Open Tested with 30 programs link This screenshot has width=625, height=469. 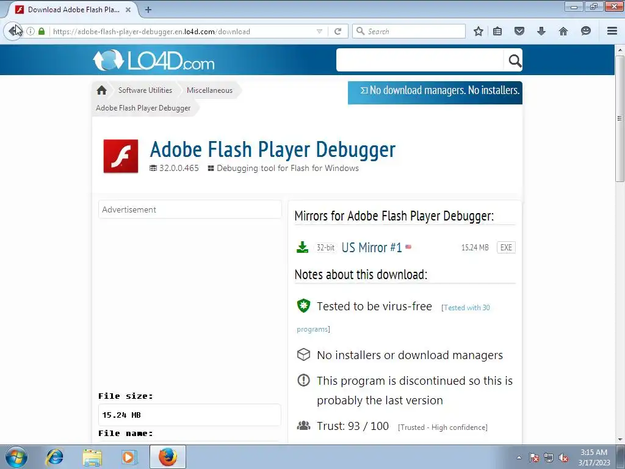point(466,308)
